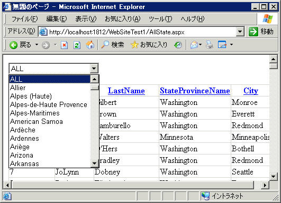Sort by the StateProvinceName column link
The height and width of the screenshot is (203, 281).
195,91
